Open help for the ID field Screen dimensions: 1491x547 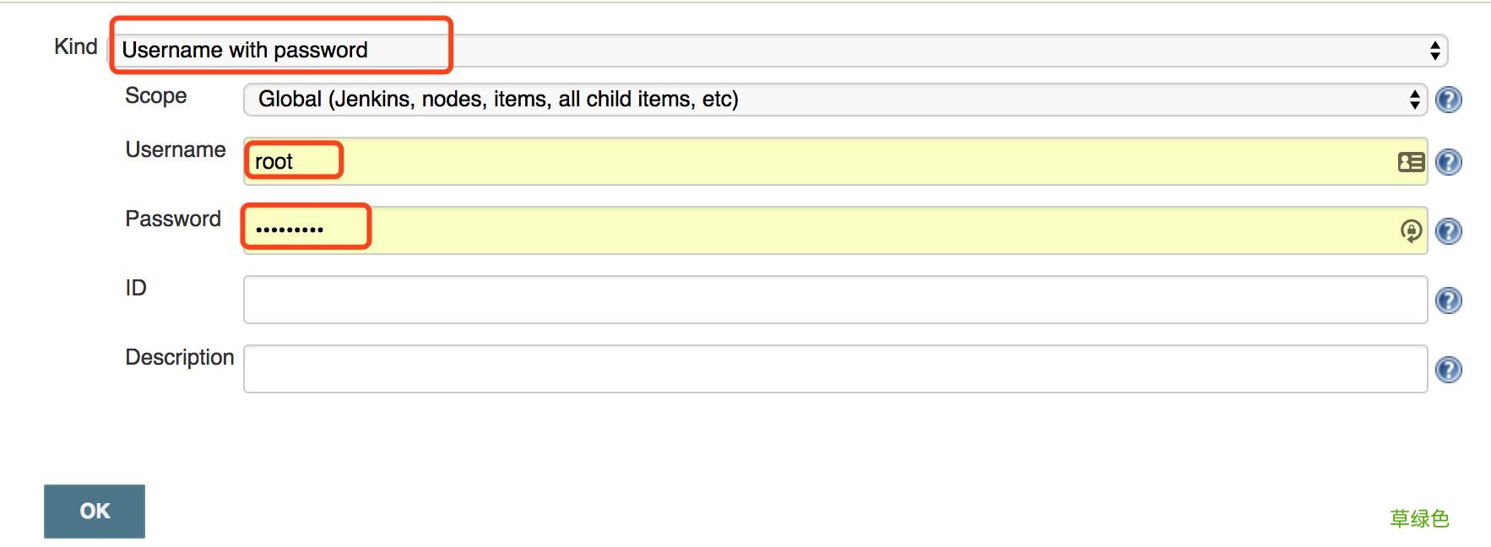(x=1449, y=301)
